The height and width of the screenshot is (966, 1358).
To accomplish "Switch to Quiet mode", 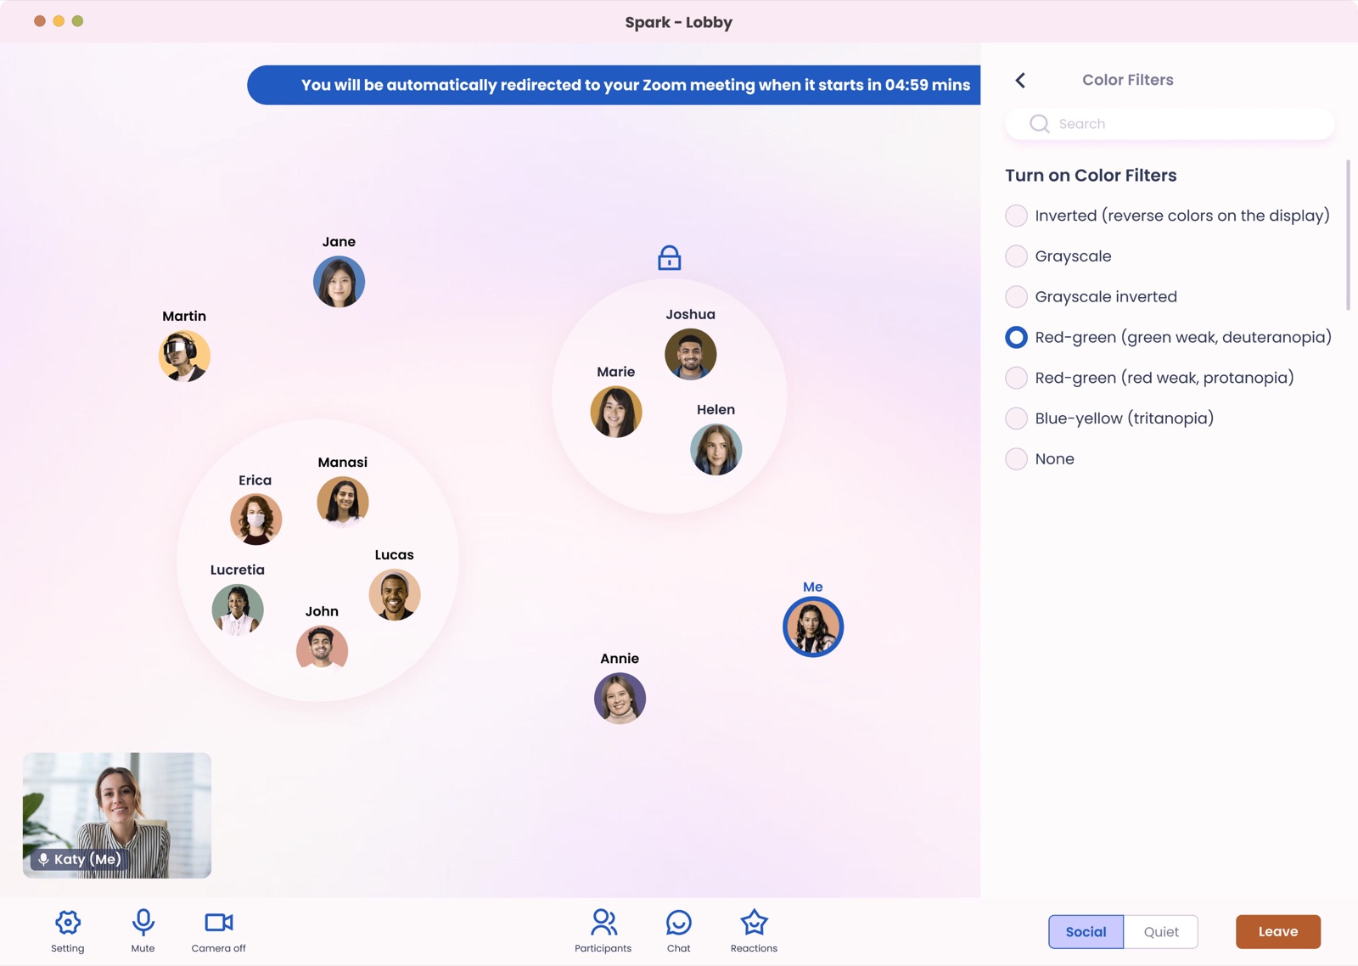I will click(1161, 932).
